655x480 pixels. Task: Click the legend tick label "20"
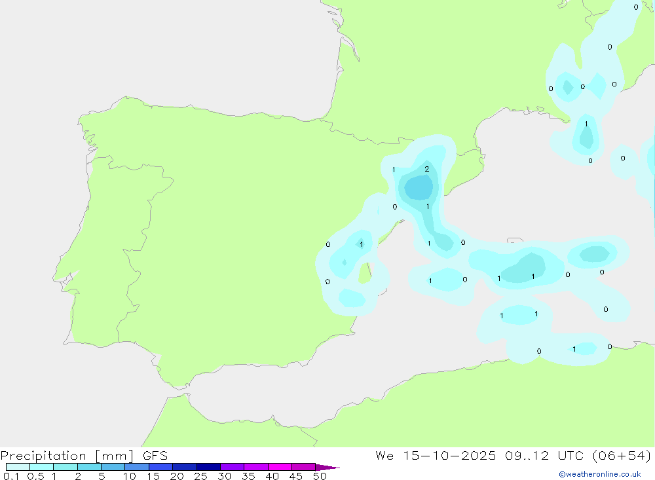coord(177,476)
